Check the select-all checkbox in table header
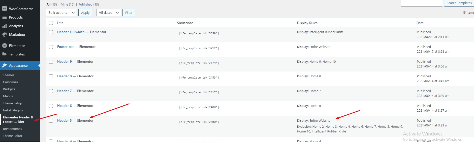Screen dimensions: 474x142 (x=51, y=23)
